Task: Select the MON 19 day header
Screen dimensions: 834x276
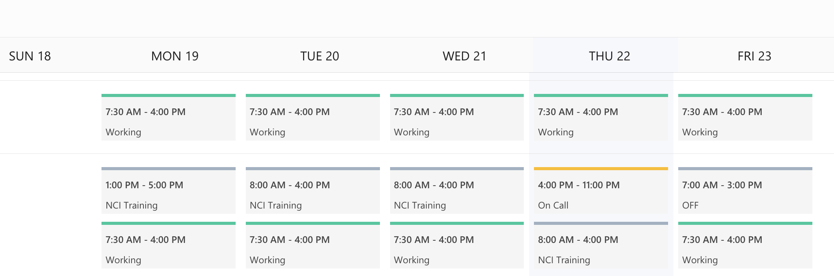Action: tap(175, 56)
